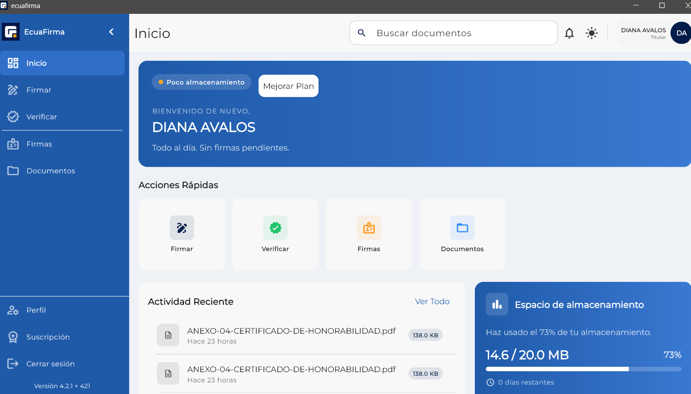Viewport: 691px width, 394px height.
Task: Open Verificar from the sidebar
Action: pyautogui.click(x=62, y=117)
